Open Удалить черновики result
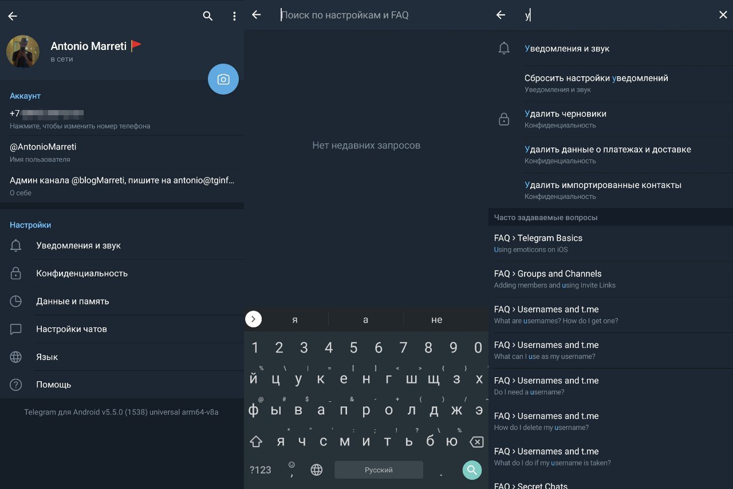 coord(610,119)
